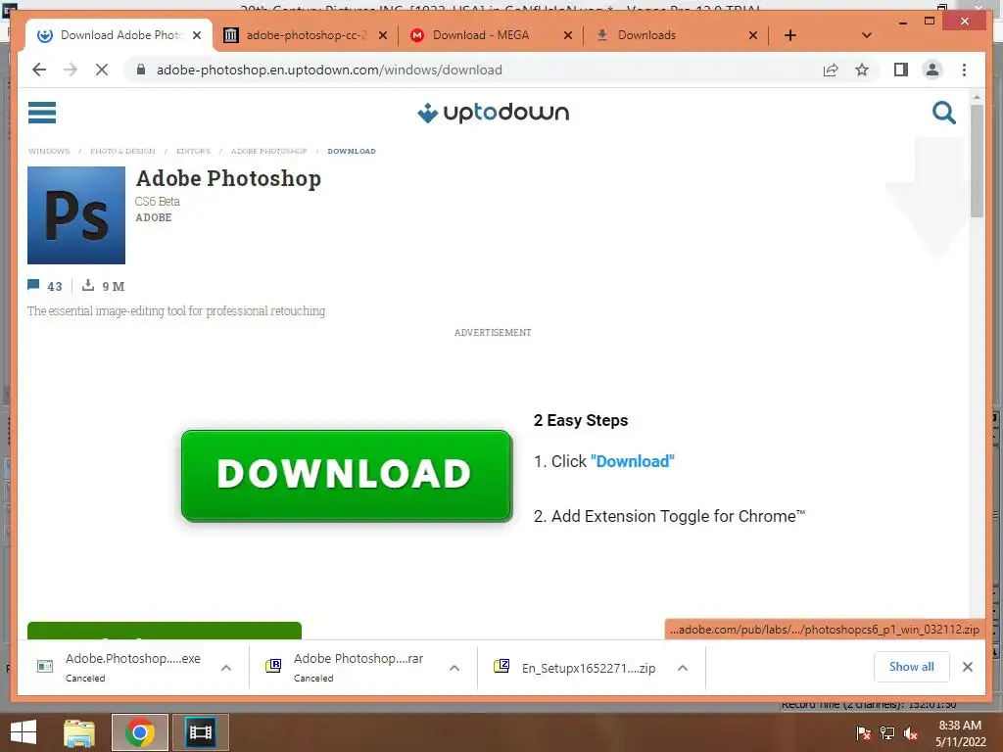1003x752 pixels.
Task: Open the Chrome profile avatar
Action: (932, 70)
